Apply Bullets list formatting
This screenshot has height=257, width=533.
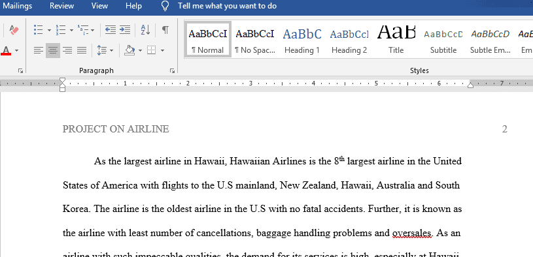point(38,30)
